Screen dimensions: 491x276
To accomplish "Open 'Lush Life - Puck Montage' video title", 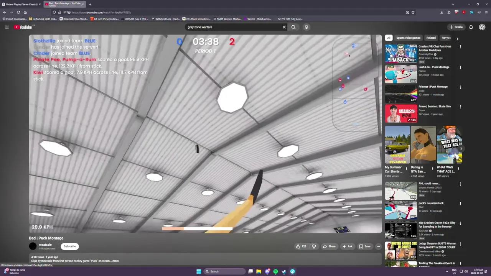I will 434,67.
